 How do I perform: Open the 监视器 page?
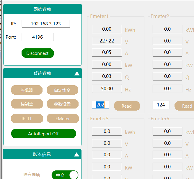click(x=27, y=90)
